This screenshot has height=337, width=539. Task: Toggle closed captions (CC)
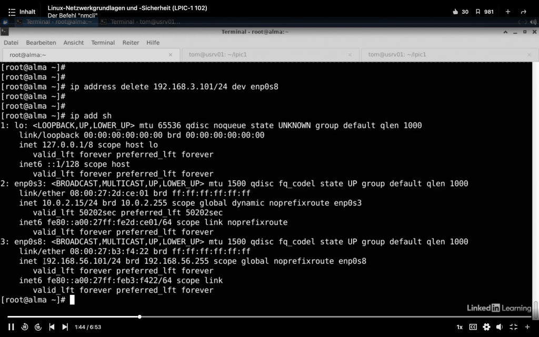pos(473,327)
